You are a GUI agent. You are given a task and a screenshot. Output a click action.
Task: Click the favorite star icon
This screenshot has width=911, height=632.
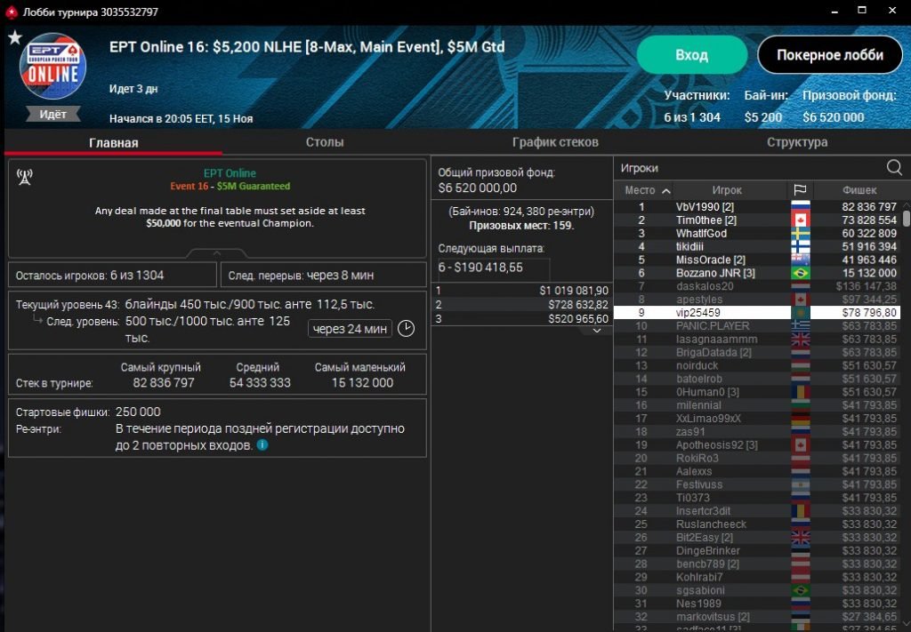coord(14,37)
